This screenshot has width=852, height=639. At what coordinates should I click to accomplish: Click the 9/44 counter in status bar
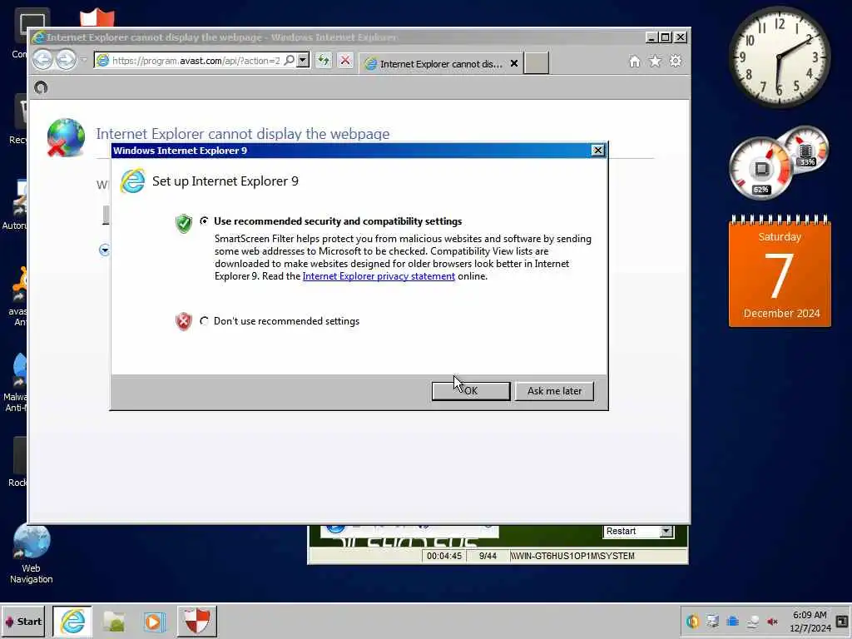[488, 556]
